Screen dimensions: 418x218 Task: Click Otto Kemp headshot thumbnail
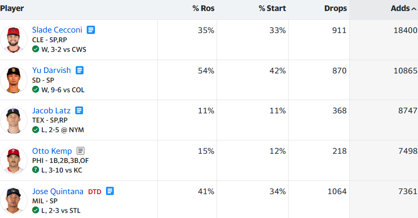(14, 161)
